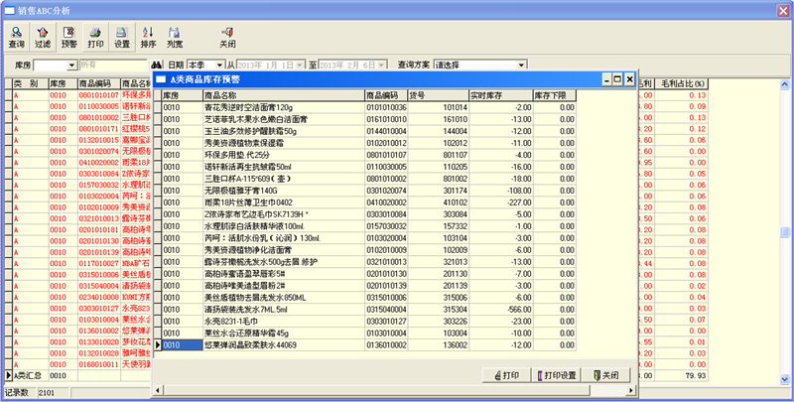Maximize the A类商品库存预警 dialog
The image size is (794, 402).
(x=617, y=79)
